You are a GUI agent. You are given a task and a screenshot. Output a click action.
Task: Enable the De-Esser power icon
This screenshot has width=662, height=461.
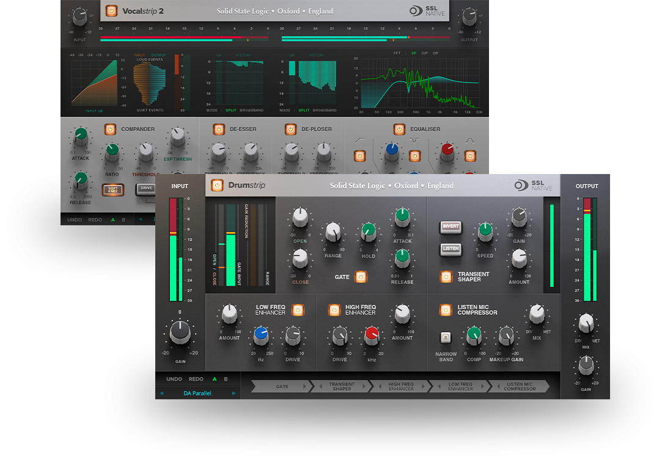(219, 129)
